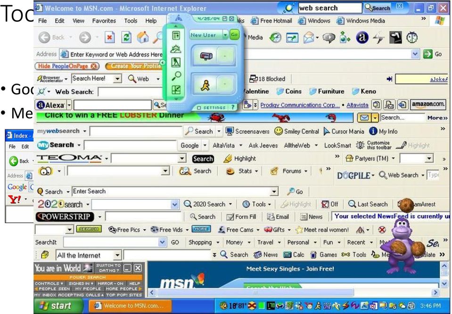
Task: Tick the Settings checkbox on the floating widget
Action: [x=199, y=108]
